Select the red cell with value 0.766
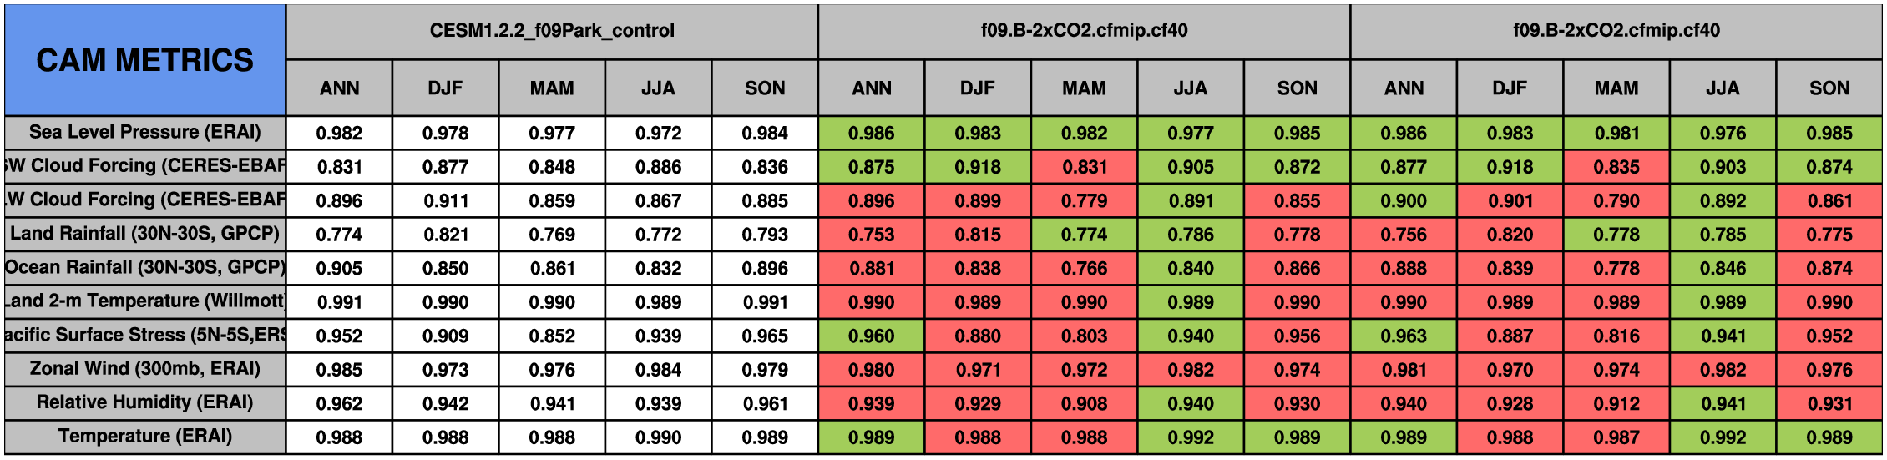Screen dimensions: 1887x460 [x=1084, y=269]
